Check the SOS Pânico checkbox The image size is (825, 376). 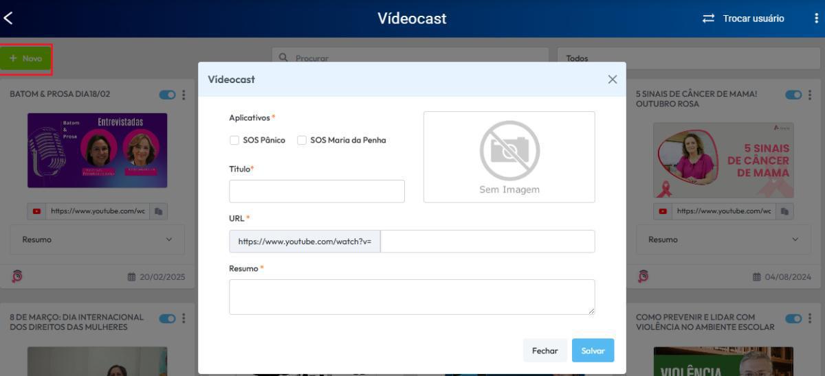tap(234, 140)
